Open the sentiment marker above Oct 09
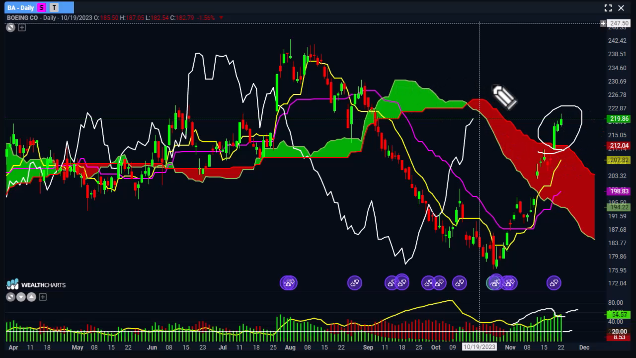Image resolution: width=636 pixels, height=358 pixels. click(x=459, y=283)
